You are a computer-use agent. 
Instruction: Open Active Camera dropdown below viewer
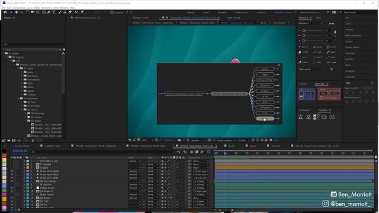(226, 140)
